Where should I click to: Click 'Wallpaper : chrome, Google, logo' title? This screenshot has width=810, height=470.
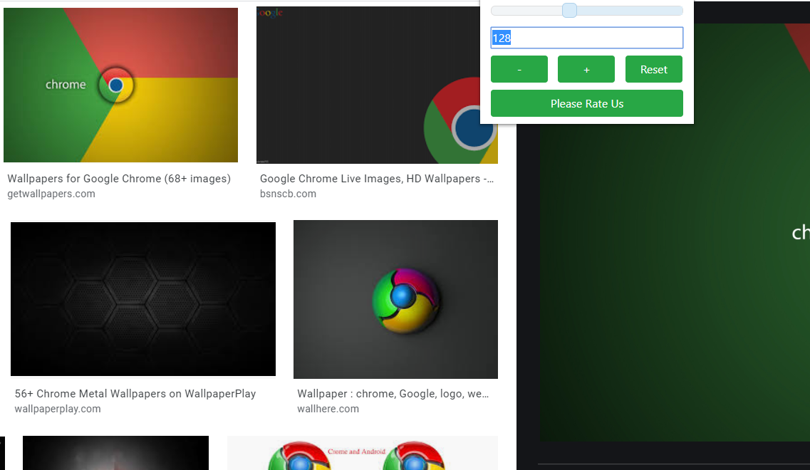[x=393, y=394]
